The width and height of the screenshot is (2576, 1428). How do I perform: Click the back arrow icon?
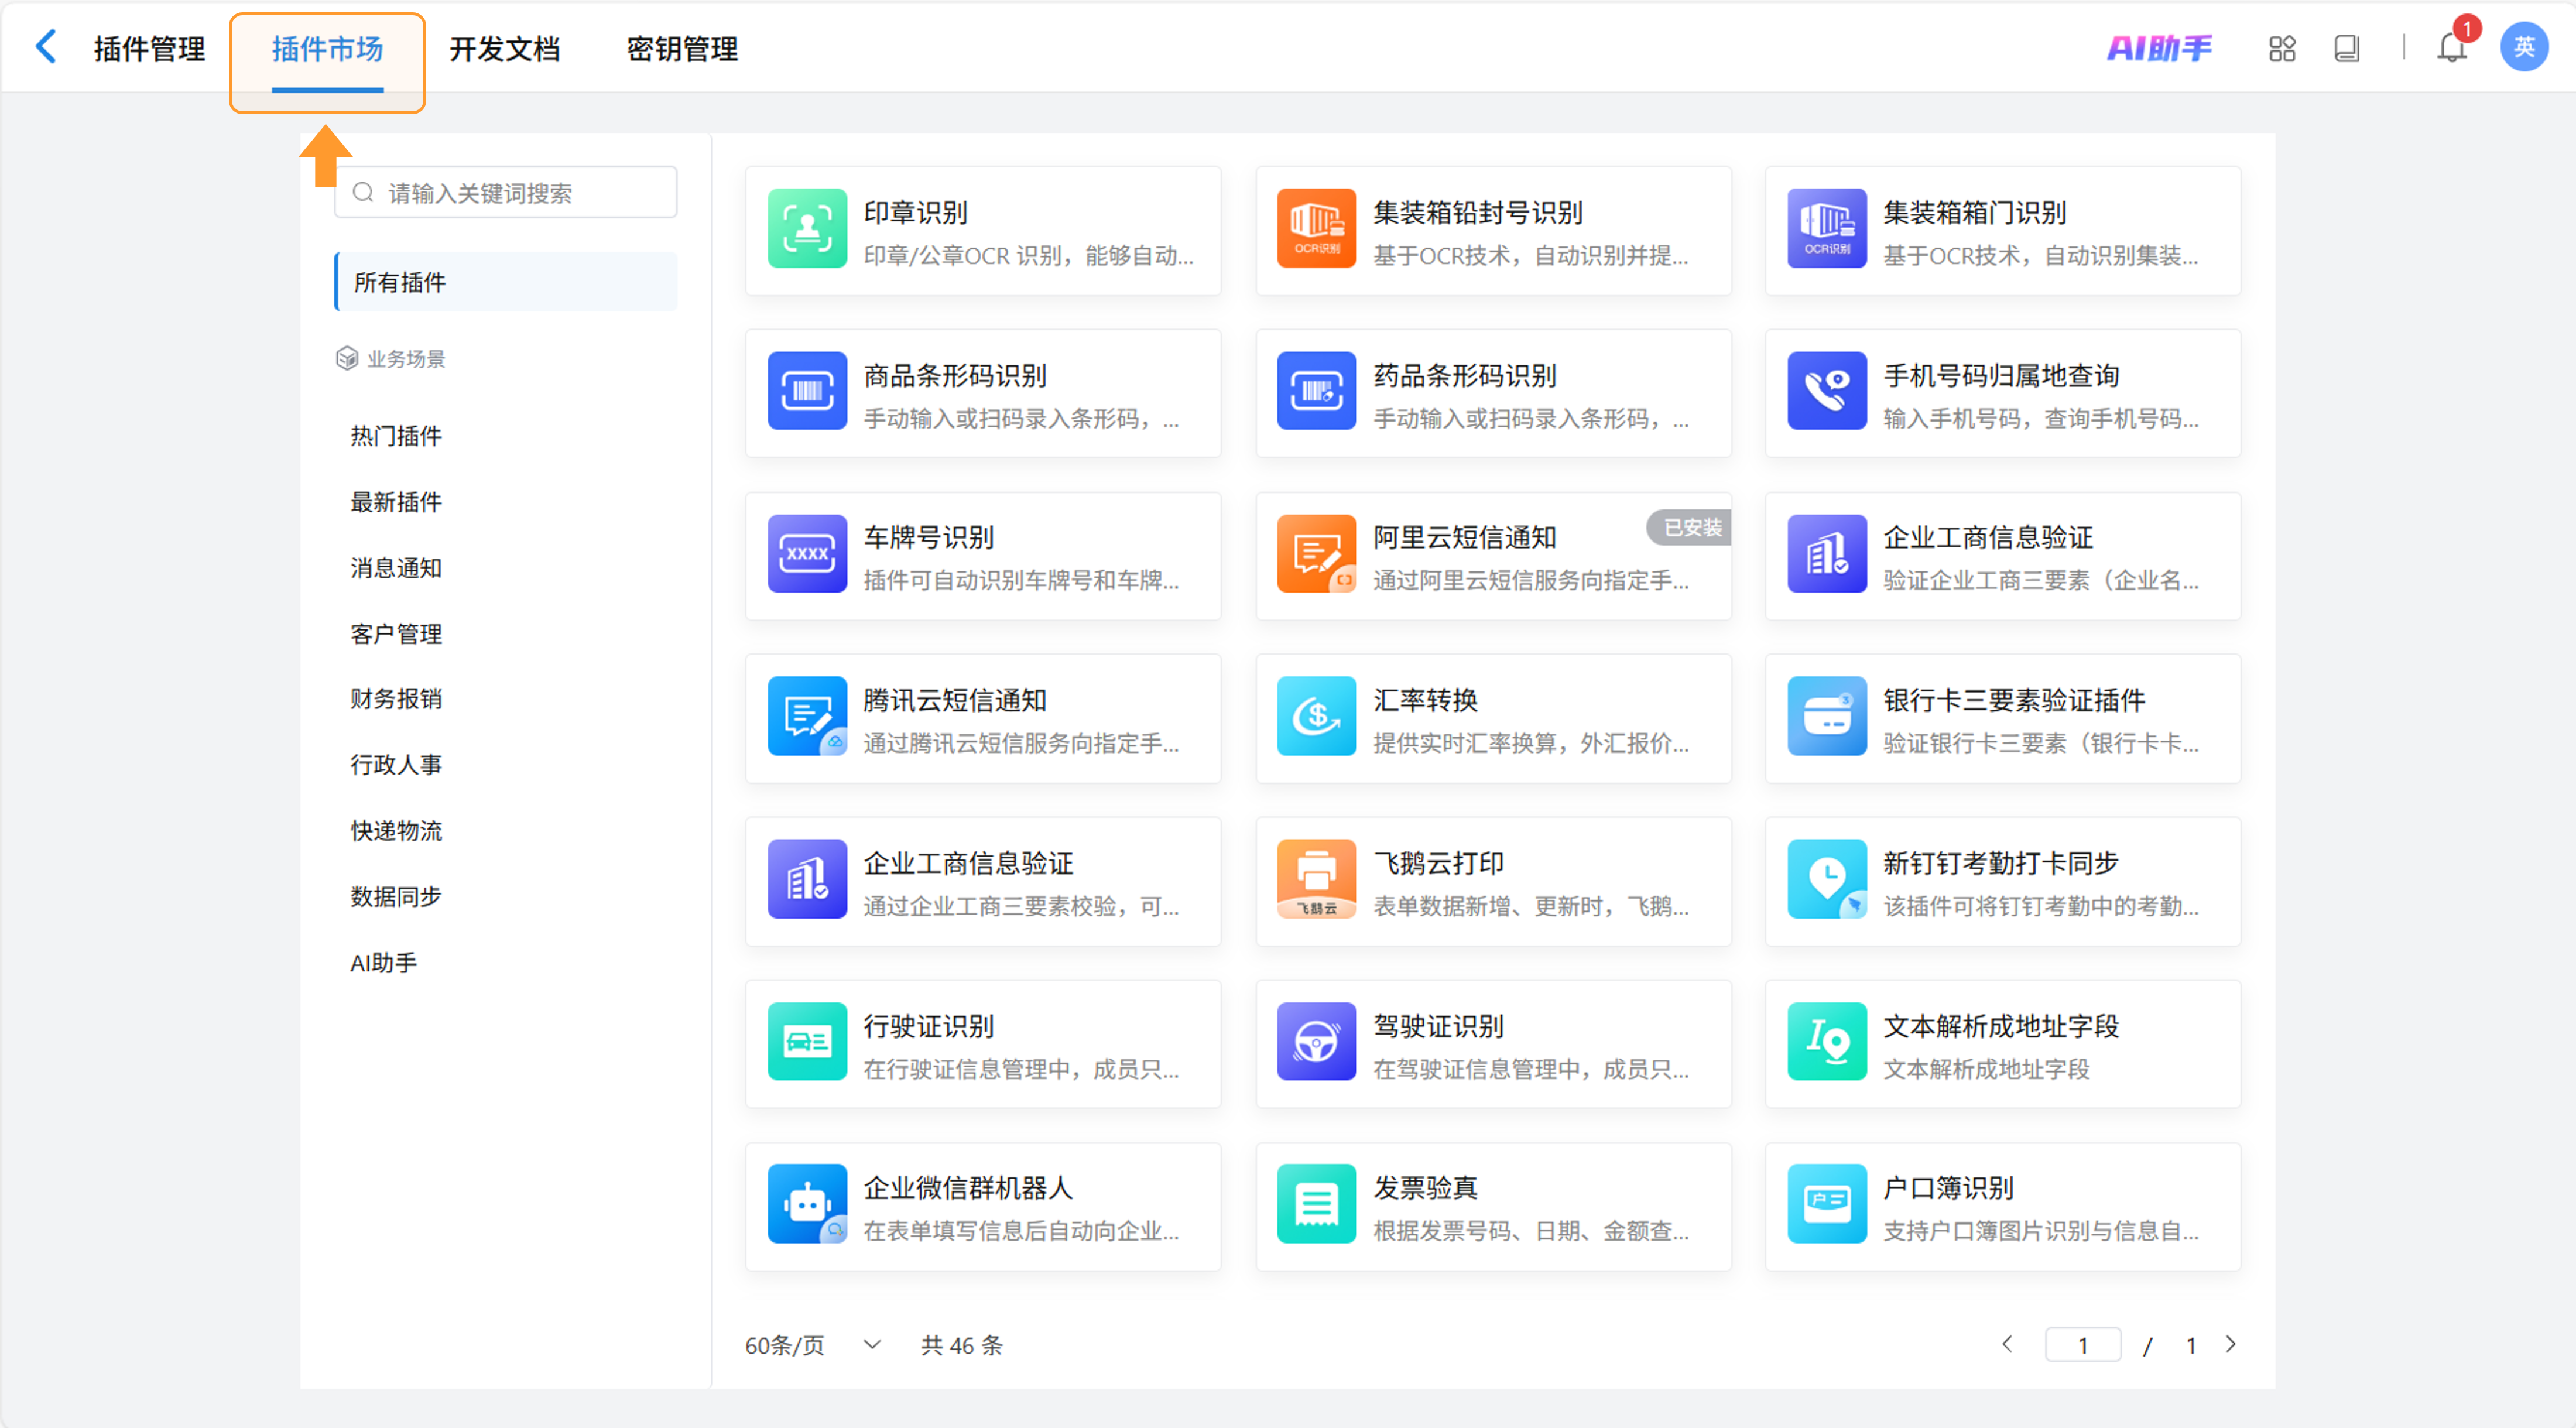point(46,47)
